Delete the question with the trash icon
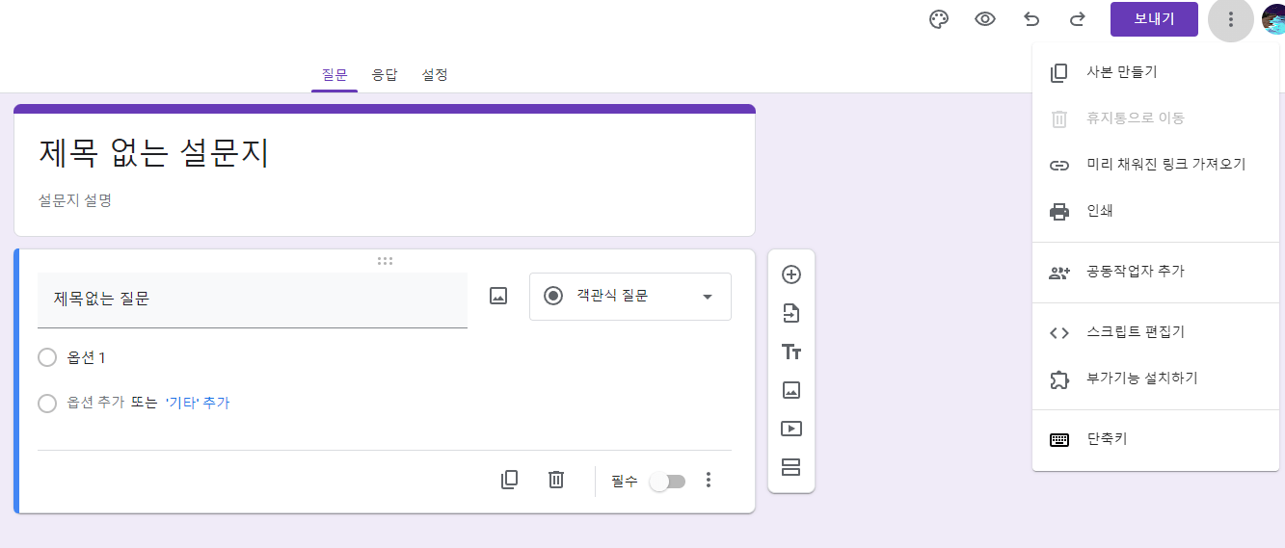Screen dimensions: 1285x548 (556, 480)
